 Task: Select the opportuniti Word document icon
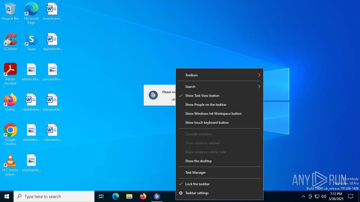click(52, 42)
